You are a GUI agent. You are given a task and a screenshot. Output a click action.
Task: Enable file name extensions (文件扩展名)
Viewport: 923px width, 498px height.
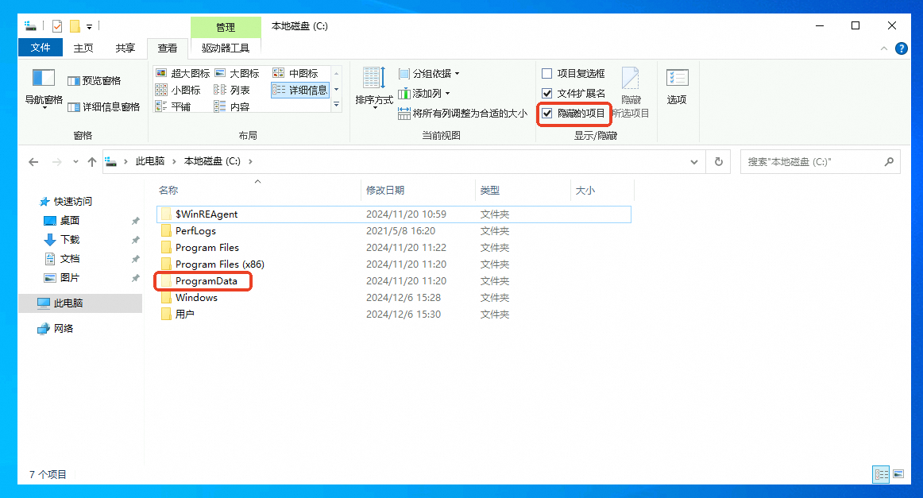[546, 93]
